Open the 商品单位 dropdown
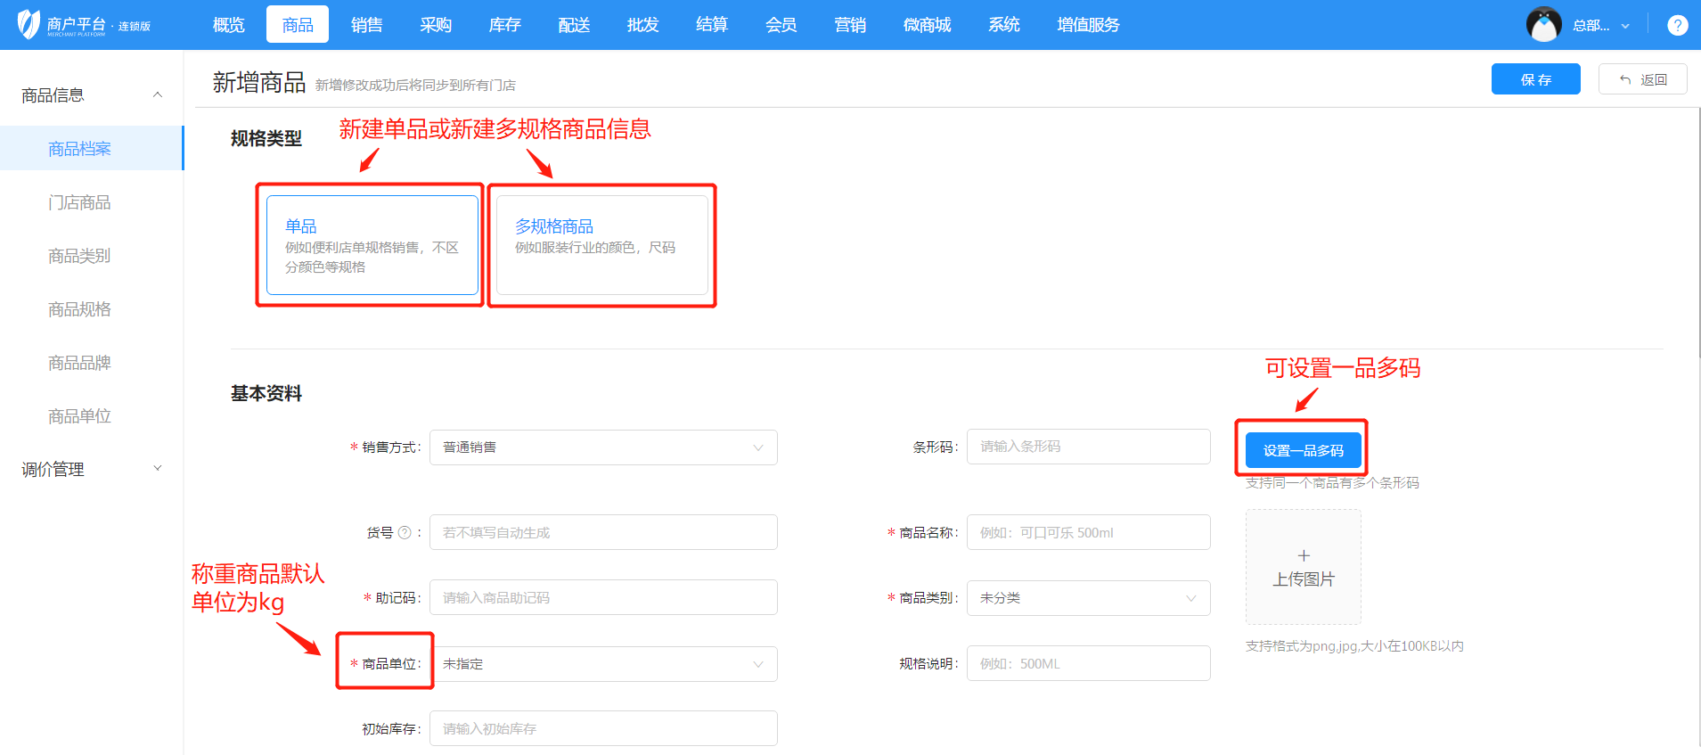The height and width of the screenshot is (755, 1701). point(602,664)
